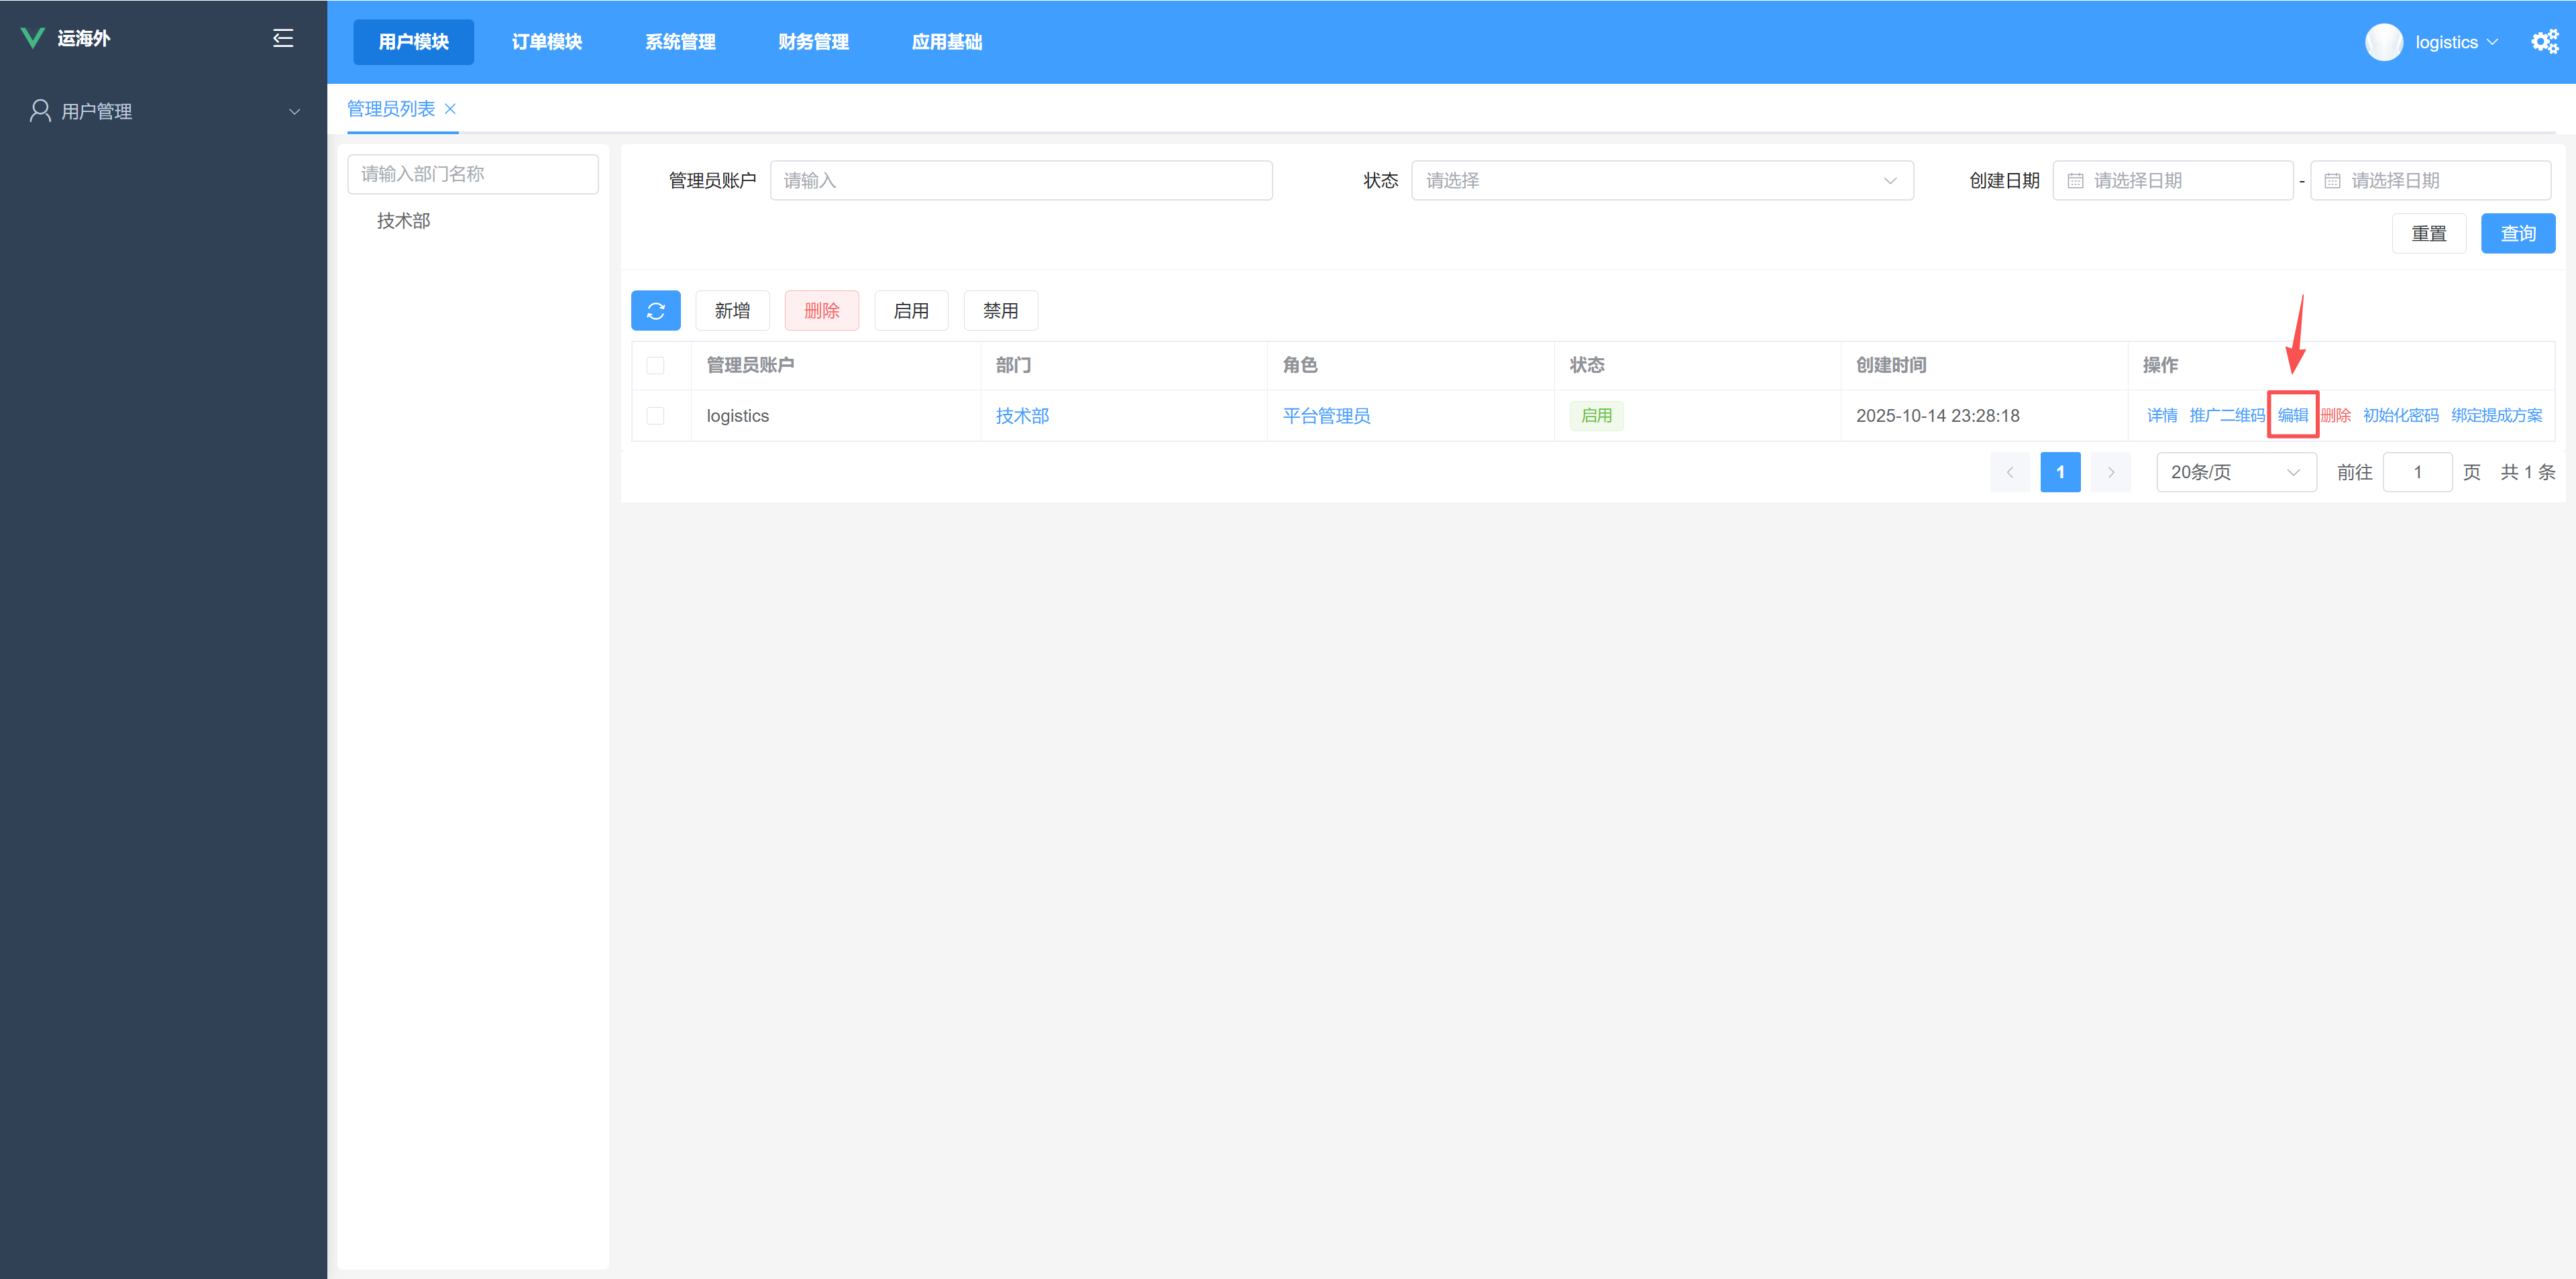Check the logistics row checkbox
The image size is (2576, 1279).
click(x=655, y=416)
